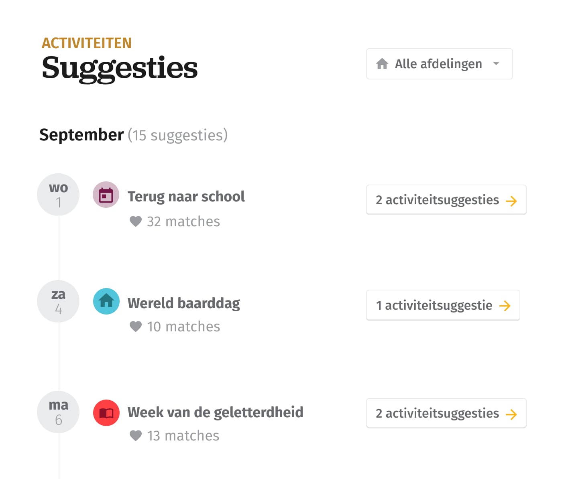Click the calendar icon for Terug naar school
The image size is (566, 479).
pos(106,195)
